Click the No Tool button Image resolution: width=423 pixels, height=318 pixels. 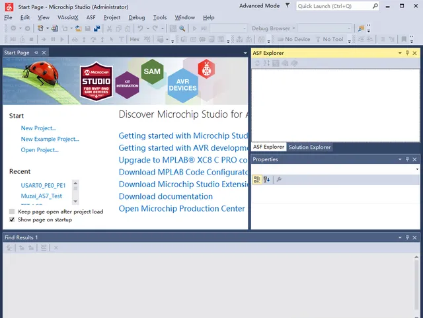(329, 40)
